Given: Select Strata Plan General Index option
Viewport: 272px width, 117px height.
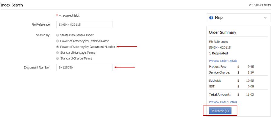Looking at the screenshot, I should tap(58, 35).
